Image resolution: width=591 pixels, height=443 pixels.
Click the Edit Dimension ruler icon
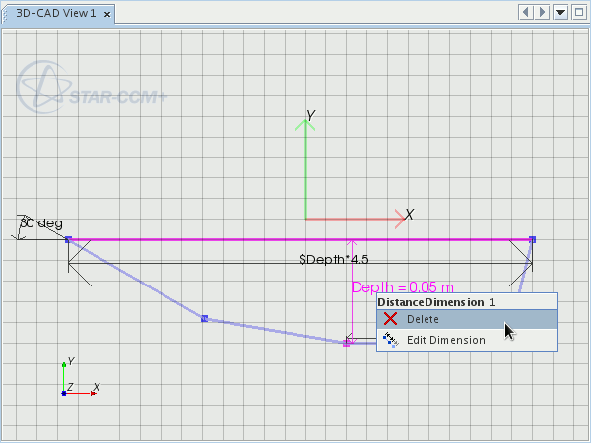click(390, 340)
